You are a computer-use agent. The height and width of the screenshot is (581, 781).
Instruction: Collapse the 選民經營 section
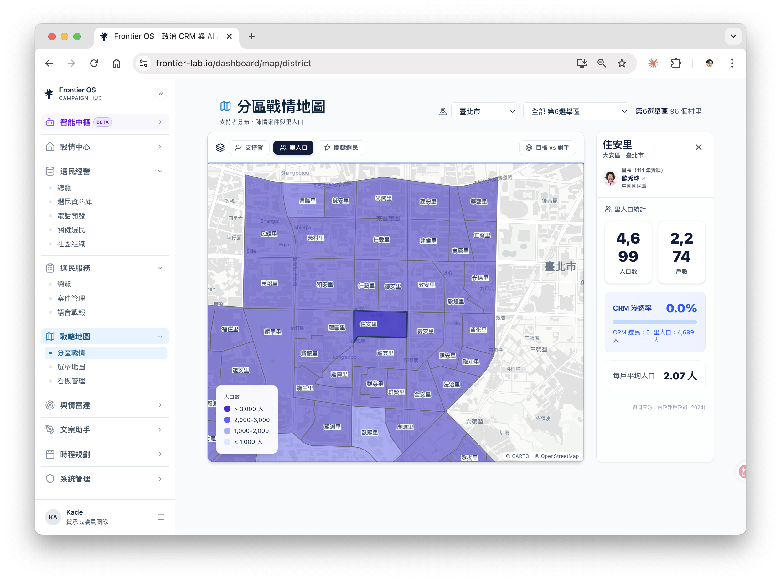105,171
